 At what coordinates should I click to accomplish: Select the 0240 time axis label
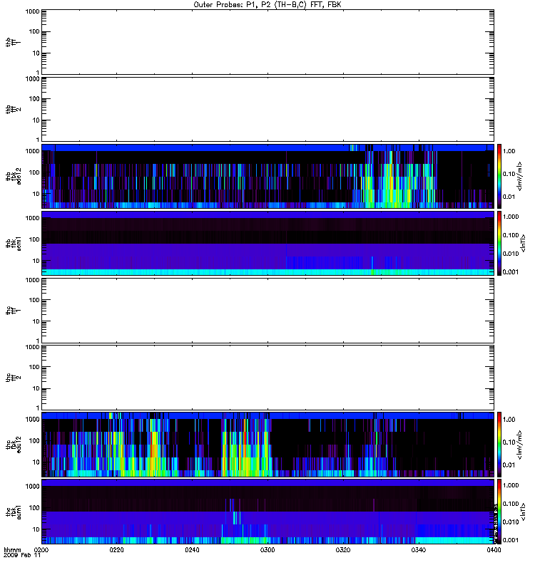(x=192, y=550)
